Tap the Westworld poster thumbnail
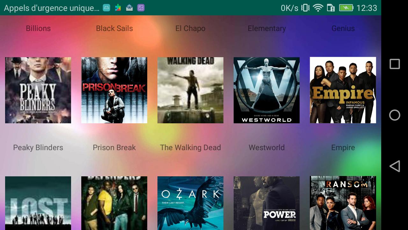The height and width of the screenshot is (230, 408). 266,90
